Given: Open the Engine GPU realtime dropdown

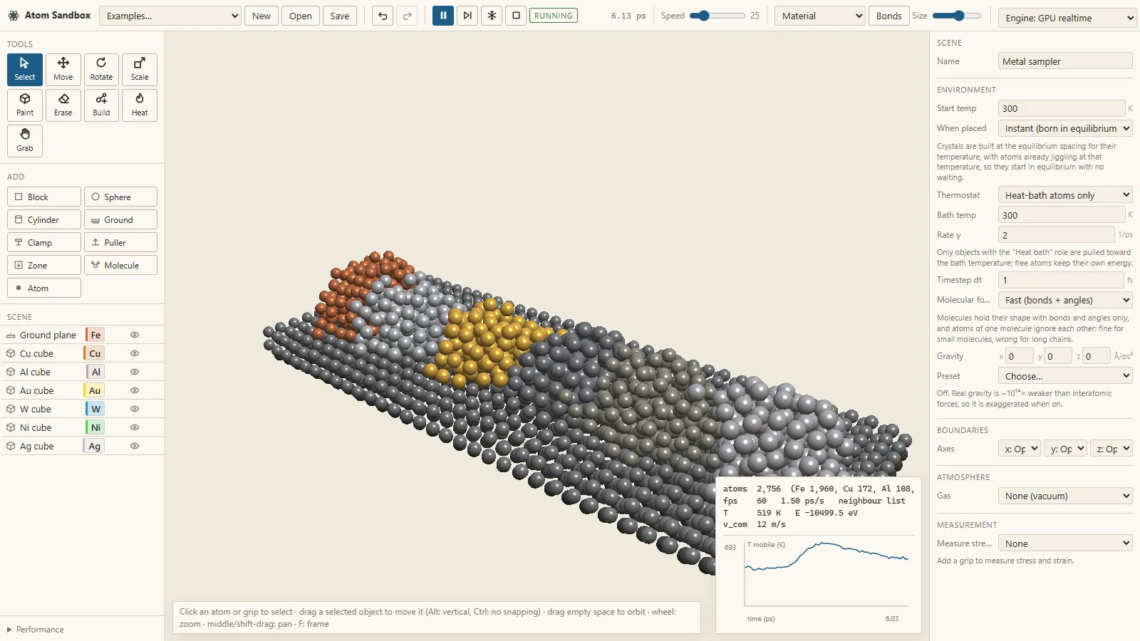Looking at the screenshot, I should (1067, 18).
